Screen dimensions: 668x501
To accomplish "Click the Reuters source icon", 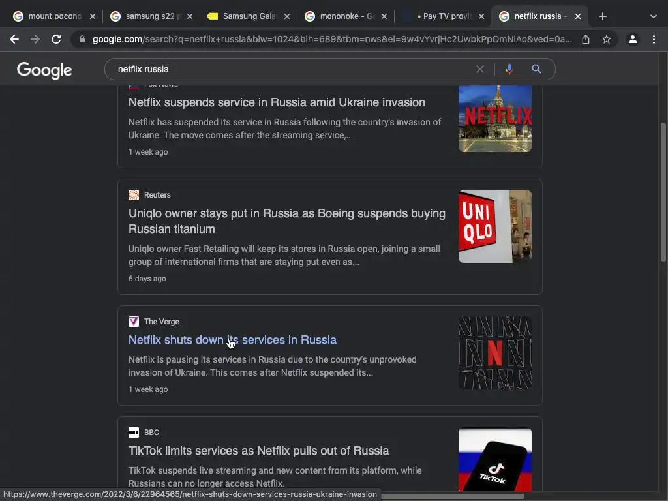I will click(x=134, y=194).
